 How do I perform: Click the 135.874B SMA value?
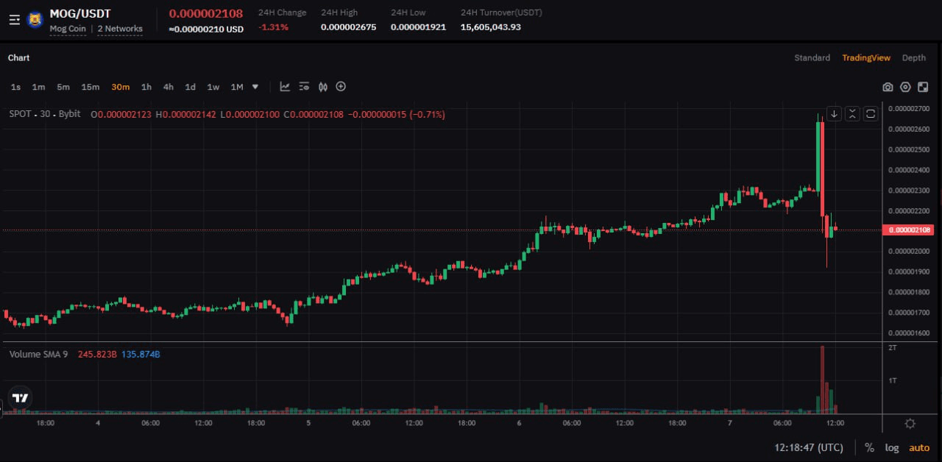point(141,354)
